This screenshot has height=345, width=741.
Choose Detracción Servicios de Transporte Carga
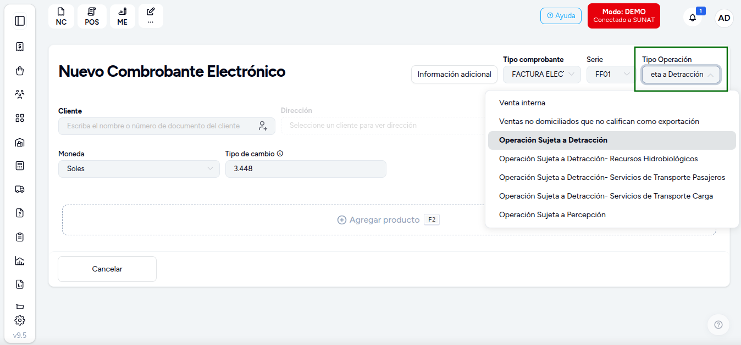[x=612, y=196]
